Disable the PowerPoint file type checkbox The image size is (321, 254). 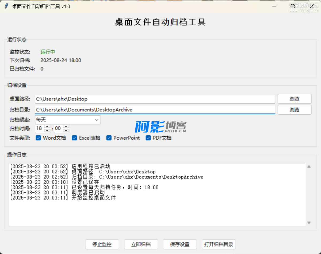click(109, 138)
